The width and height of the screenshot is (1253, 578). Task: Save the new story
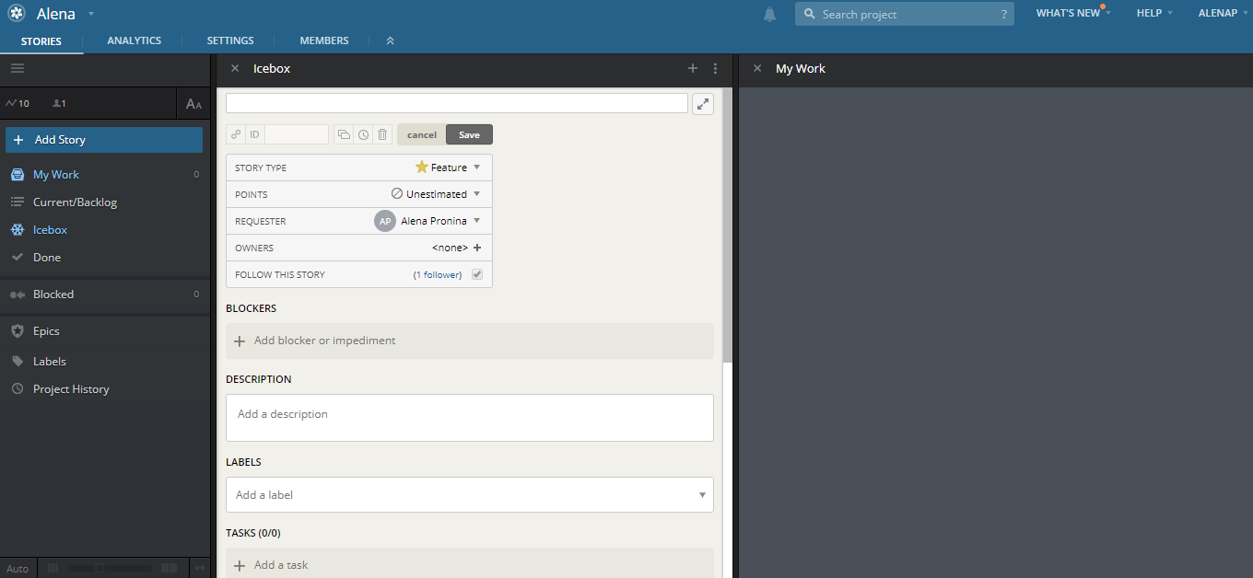[469, 134]
